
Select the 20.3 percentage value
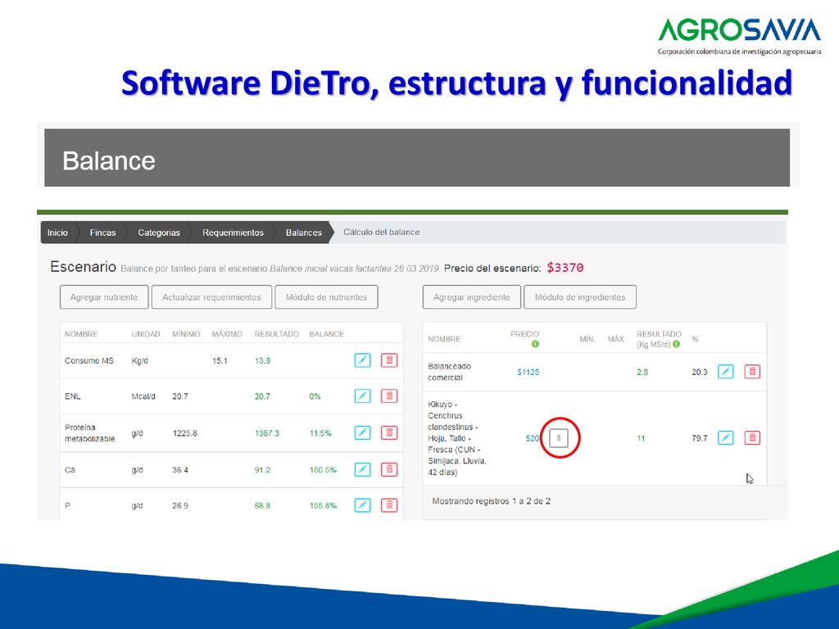[x=700, y=372]
